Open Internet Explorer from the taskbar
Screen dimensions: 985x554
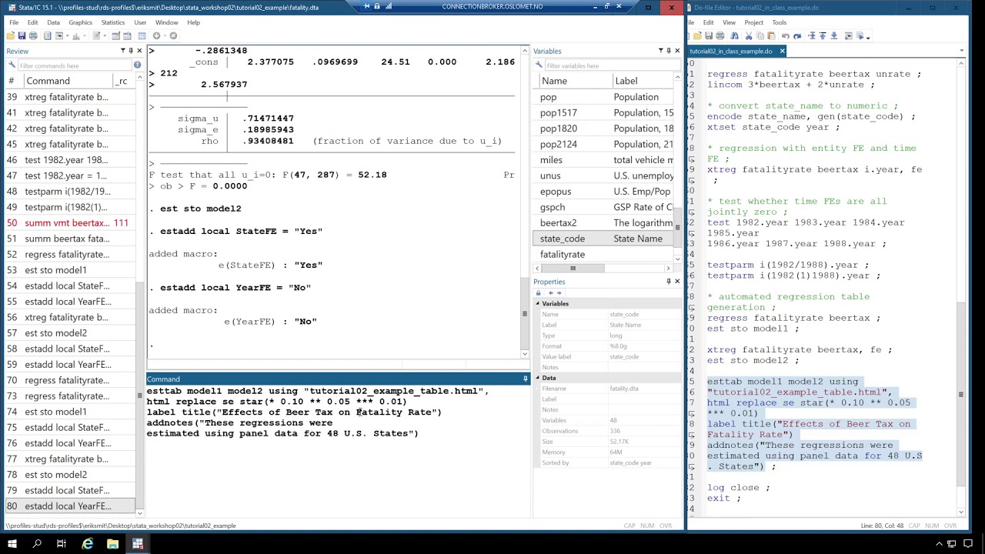tap(87, 544)
